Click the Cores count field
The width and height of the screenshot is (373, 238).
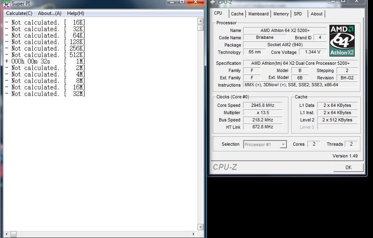(x=314, y=144)
